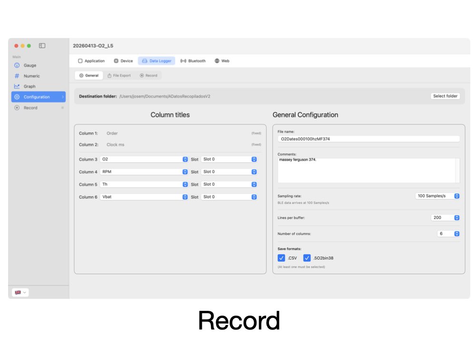
Task: Toggle the sidebar panel icon
Action: click(42, 46)
